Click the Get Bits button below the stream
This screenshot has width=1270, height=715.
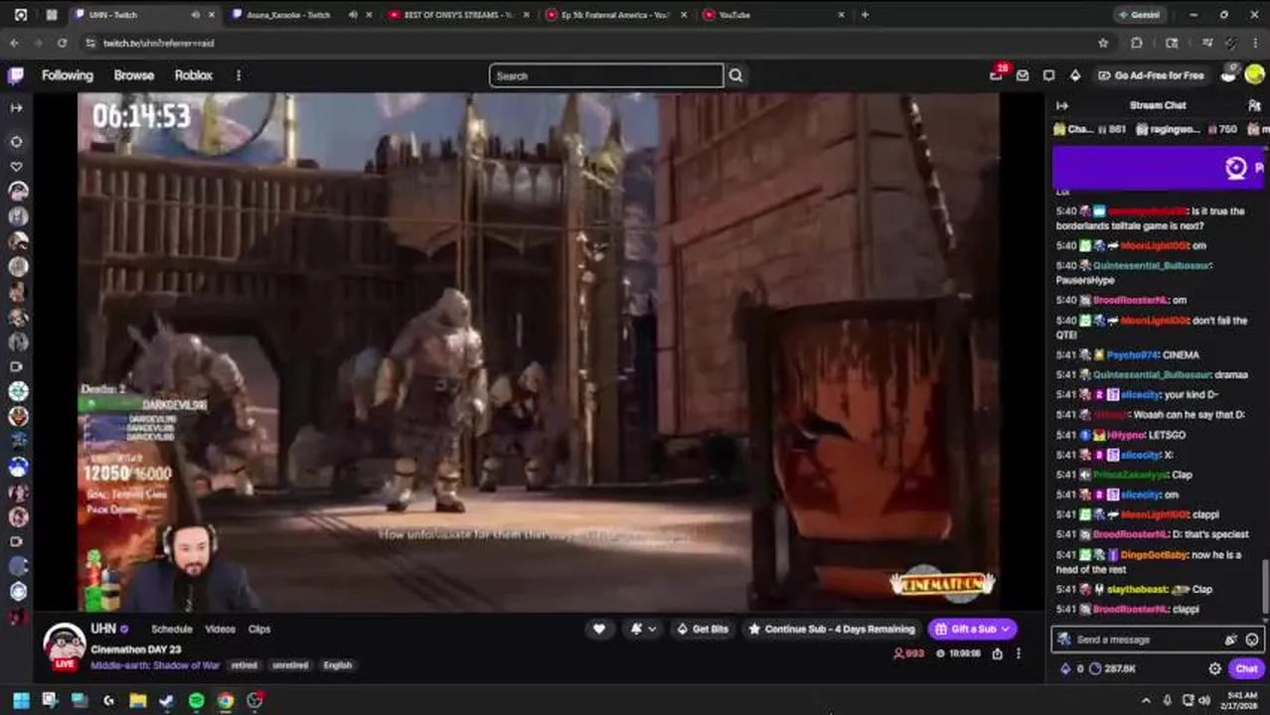coord(703,629)
